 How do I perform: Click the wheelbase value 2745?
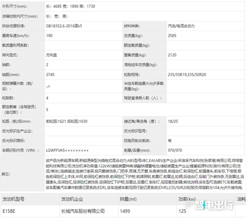51,74
